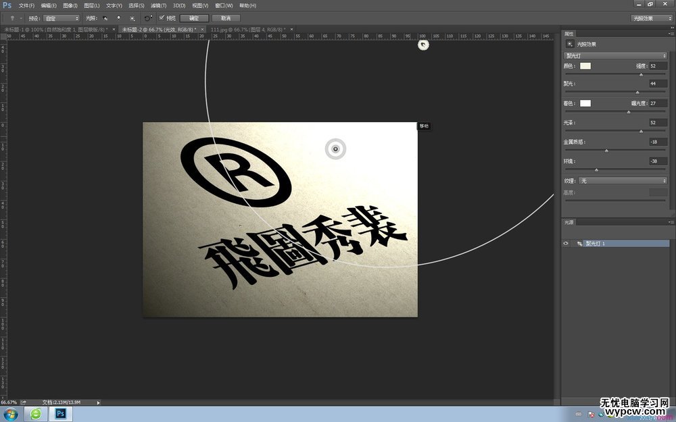Open the 3D(D) menu
This screenshot has width=676, height=422.
179,5
